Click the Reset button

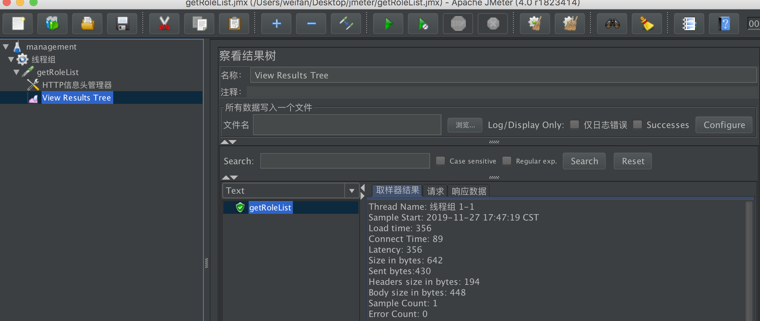click(633, 161)
